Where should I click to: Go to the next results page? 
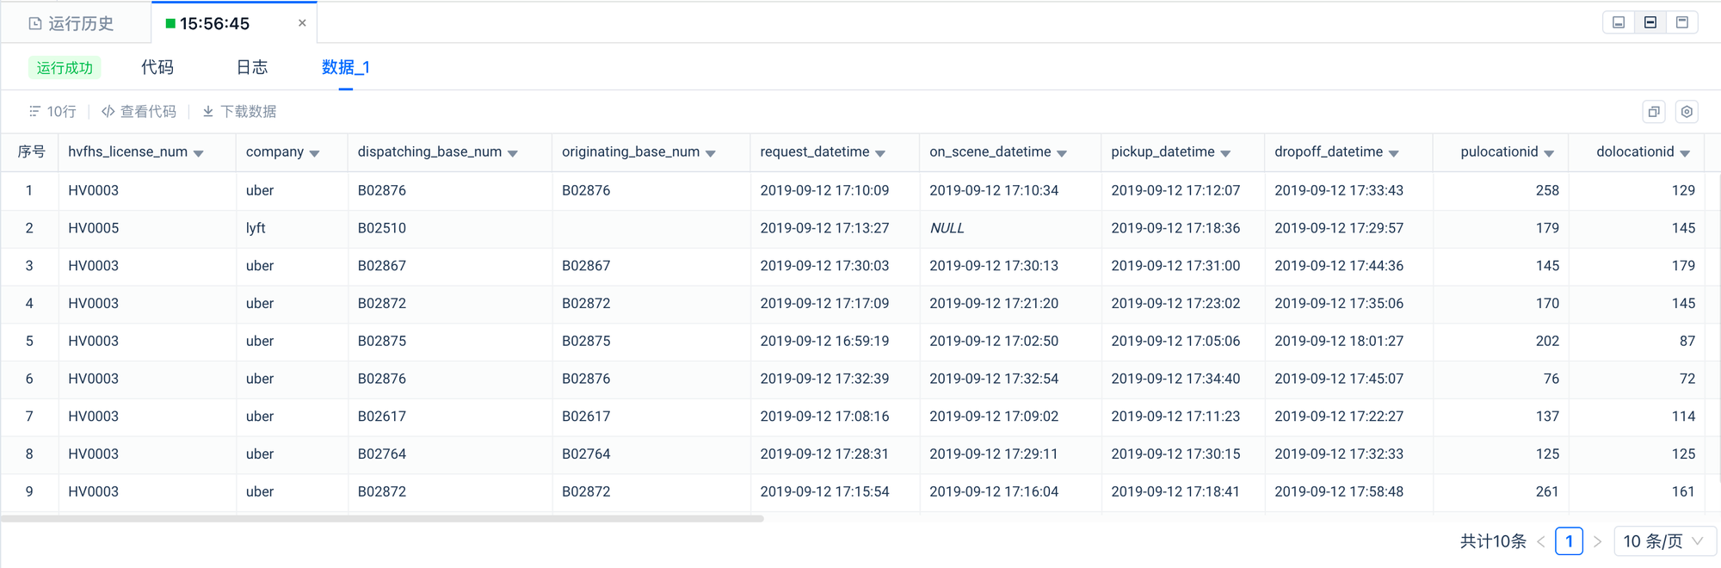click(x=1597, y=541)
